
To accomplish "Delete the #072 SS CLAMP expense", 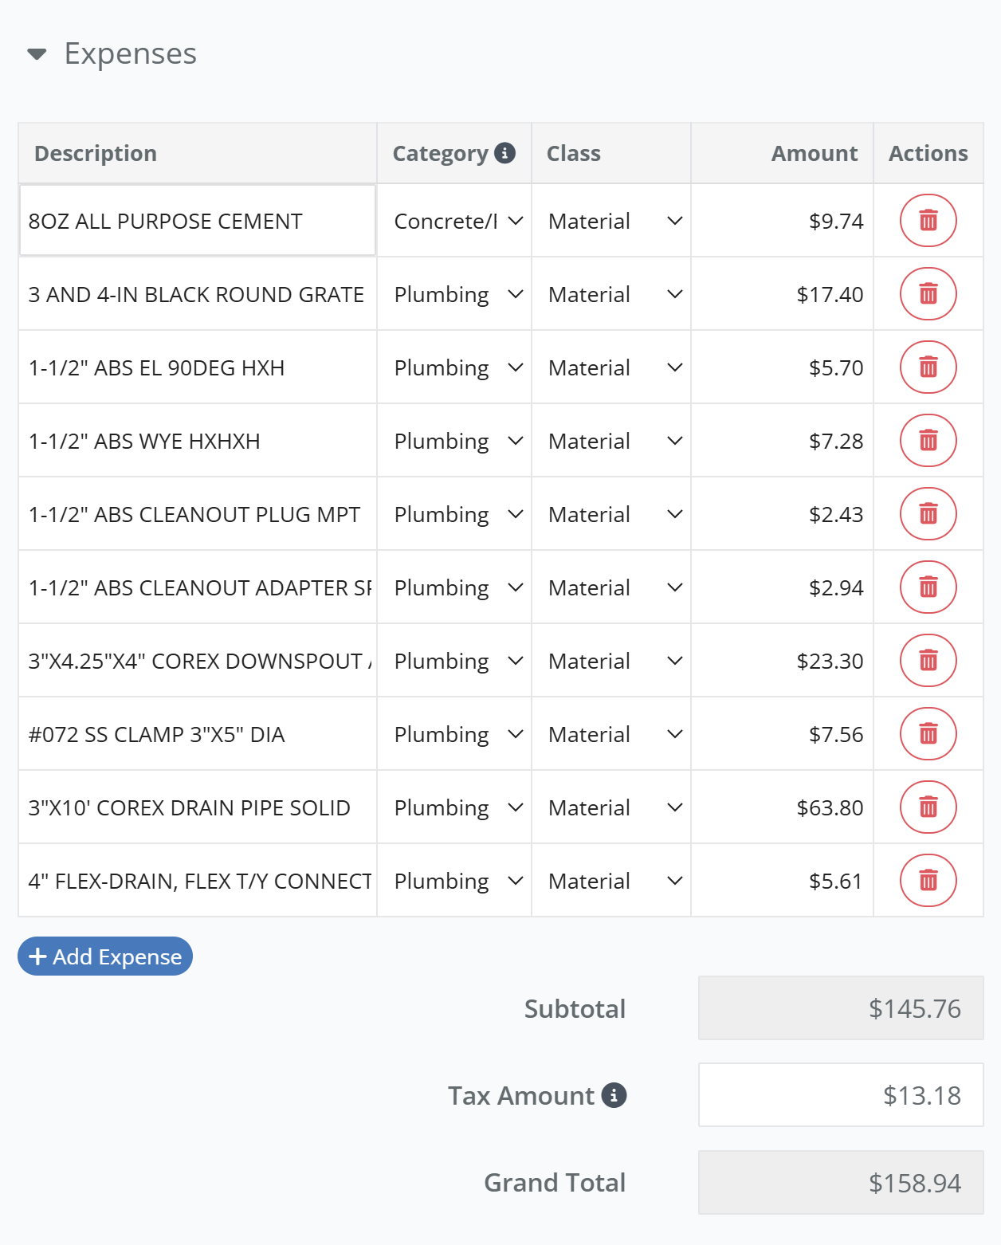I will [928, 733].
